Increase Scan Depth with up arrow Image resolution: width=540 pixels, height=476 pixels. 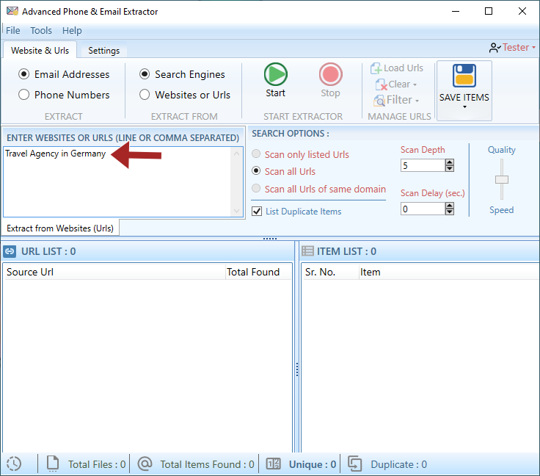450,162
